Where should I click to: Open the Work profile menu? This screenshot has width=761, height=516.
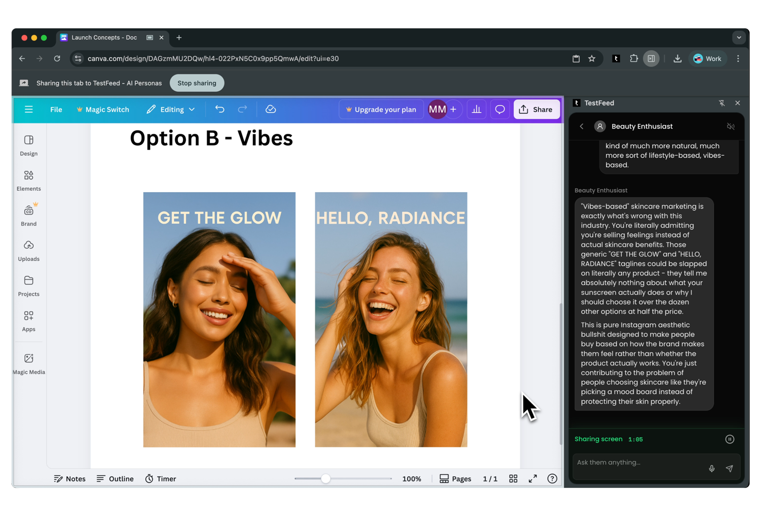point(707,59)
